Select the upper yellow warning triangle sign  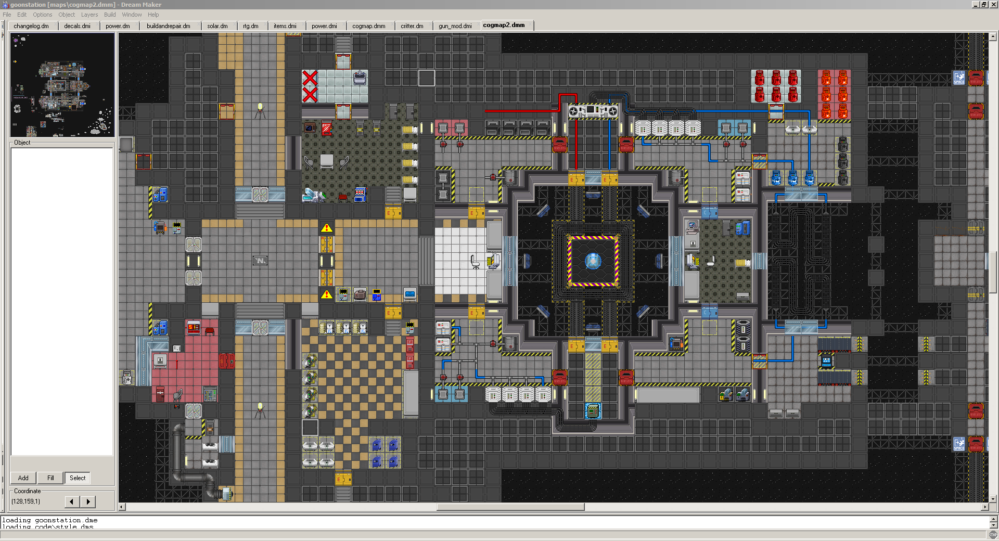[x=326, y=228]
